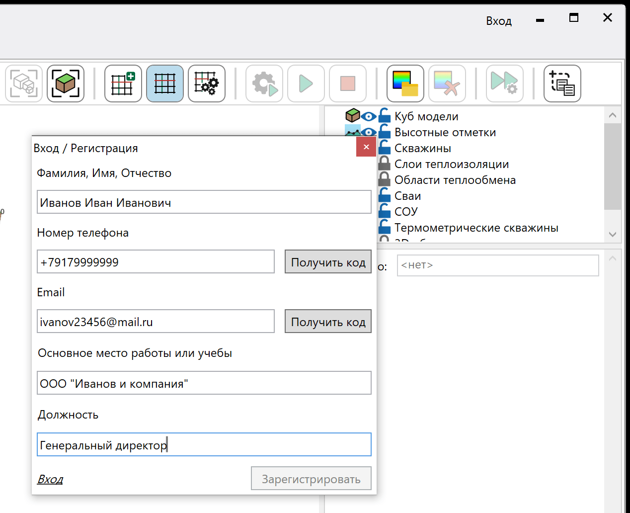Unlock the Слои теплоизоляции layer
The width and height of the screenshot is (630, 513).
click(384, 163)
